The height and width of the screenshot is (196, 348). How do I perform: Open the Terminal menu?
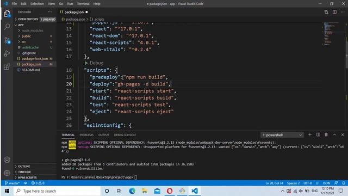pyautogui.click(x=83, y=4)
